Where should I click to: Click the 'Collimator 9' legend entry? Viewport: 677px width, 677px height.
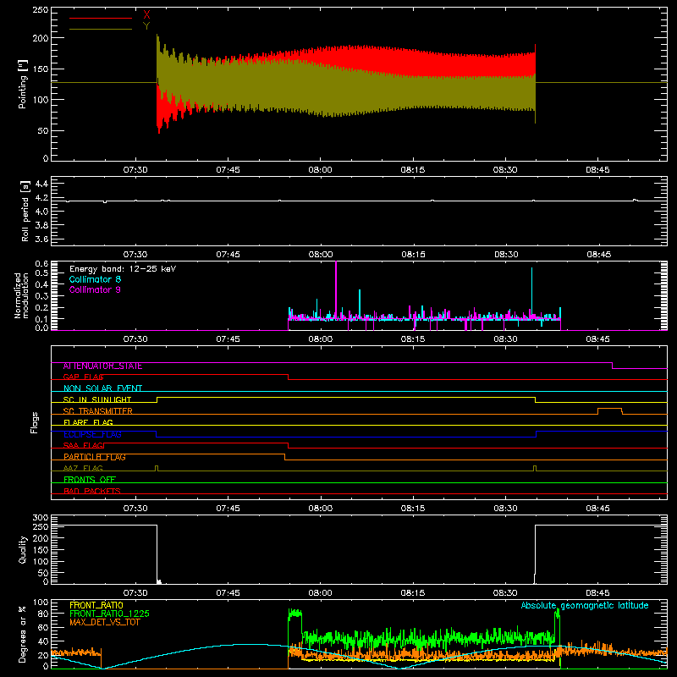(95, 289)
